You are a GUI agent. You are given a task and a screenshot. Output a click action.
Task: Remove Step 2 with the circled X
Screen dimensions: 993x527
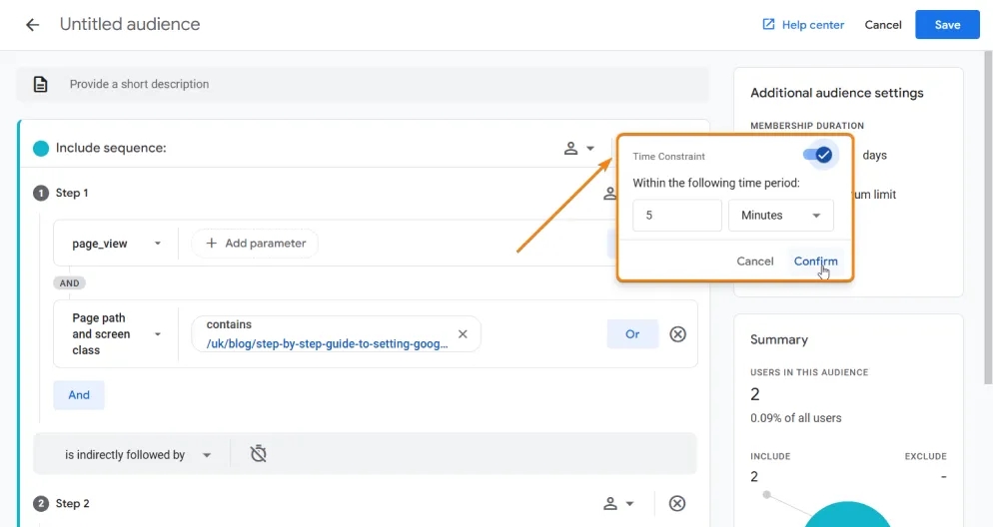click(677, 503)
